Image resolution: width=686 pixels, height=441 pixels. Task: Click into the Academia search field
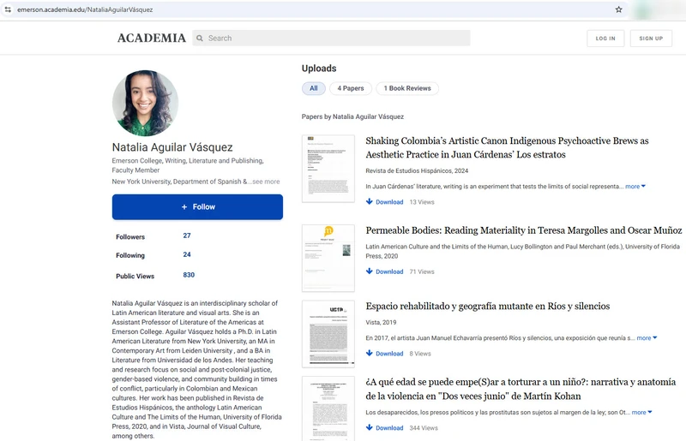pos(331,38)
